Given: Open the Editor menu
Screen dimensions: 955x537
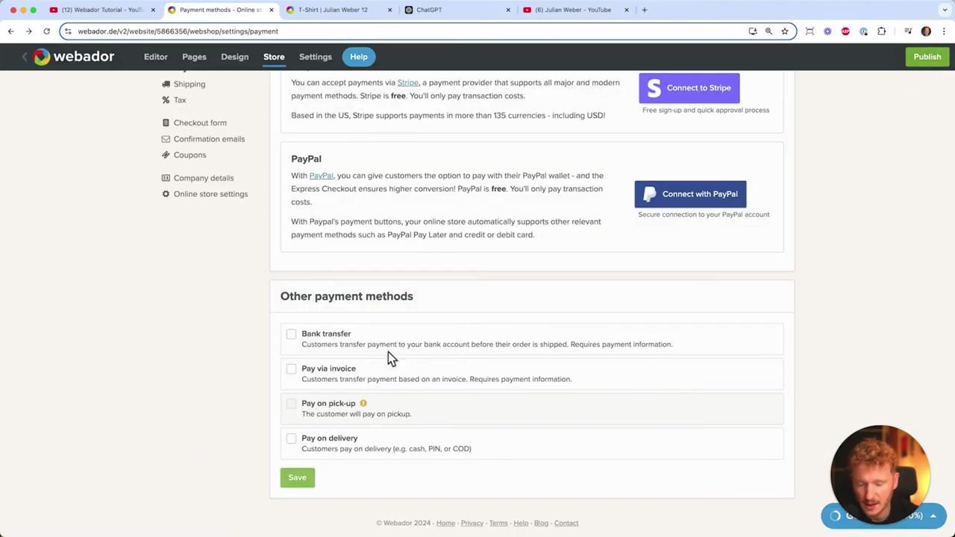Looking at the screenshot, I should [156, 57].
